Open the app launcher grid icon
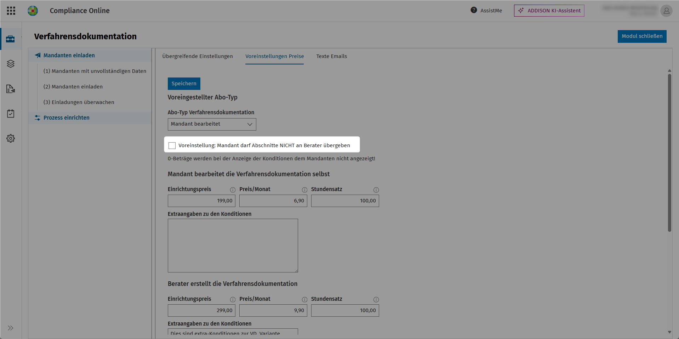The height and width of the screenshot is (339, 679). click(x=11, y=11)
